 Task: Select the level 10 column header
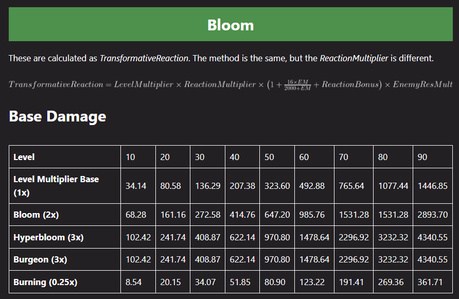tap(138, 157)
